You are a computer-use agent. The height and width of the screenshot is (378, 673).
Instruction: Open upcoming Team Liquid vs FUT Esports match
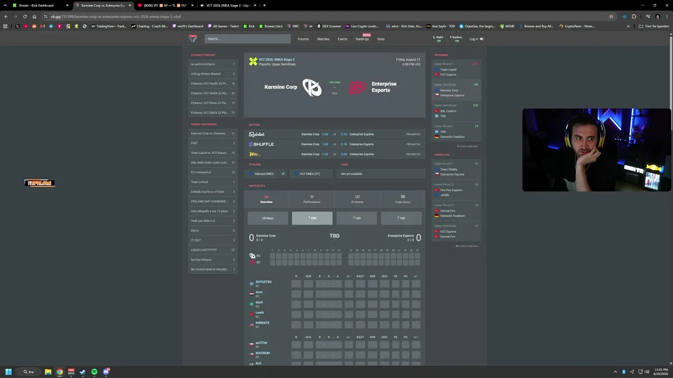click(456, 69)
